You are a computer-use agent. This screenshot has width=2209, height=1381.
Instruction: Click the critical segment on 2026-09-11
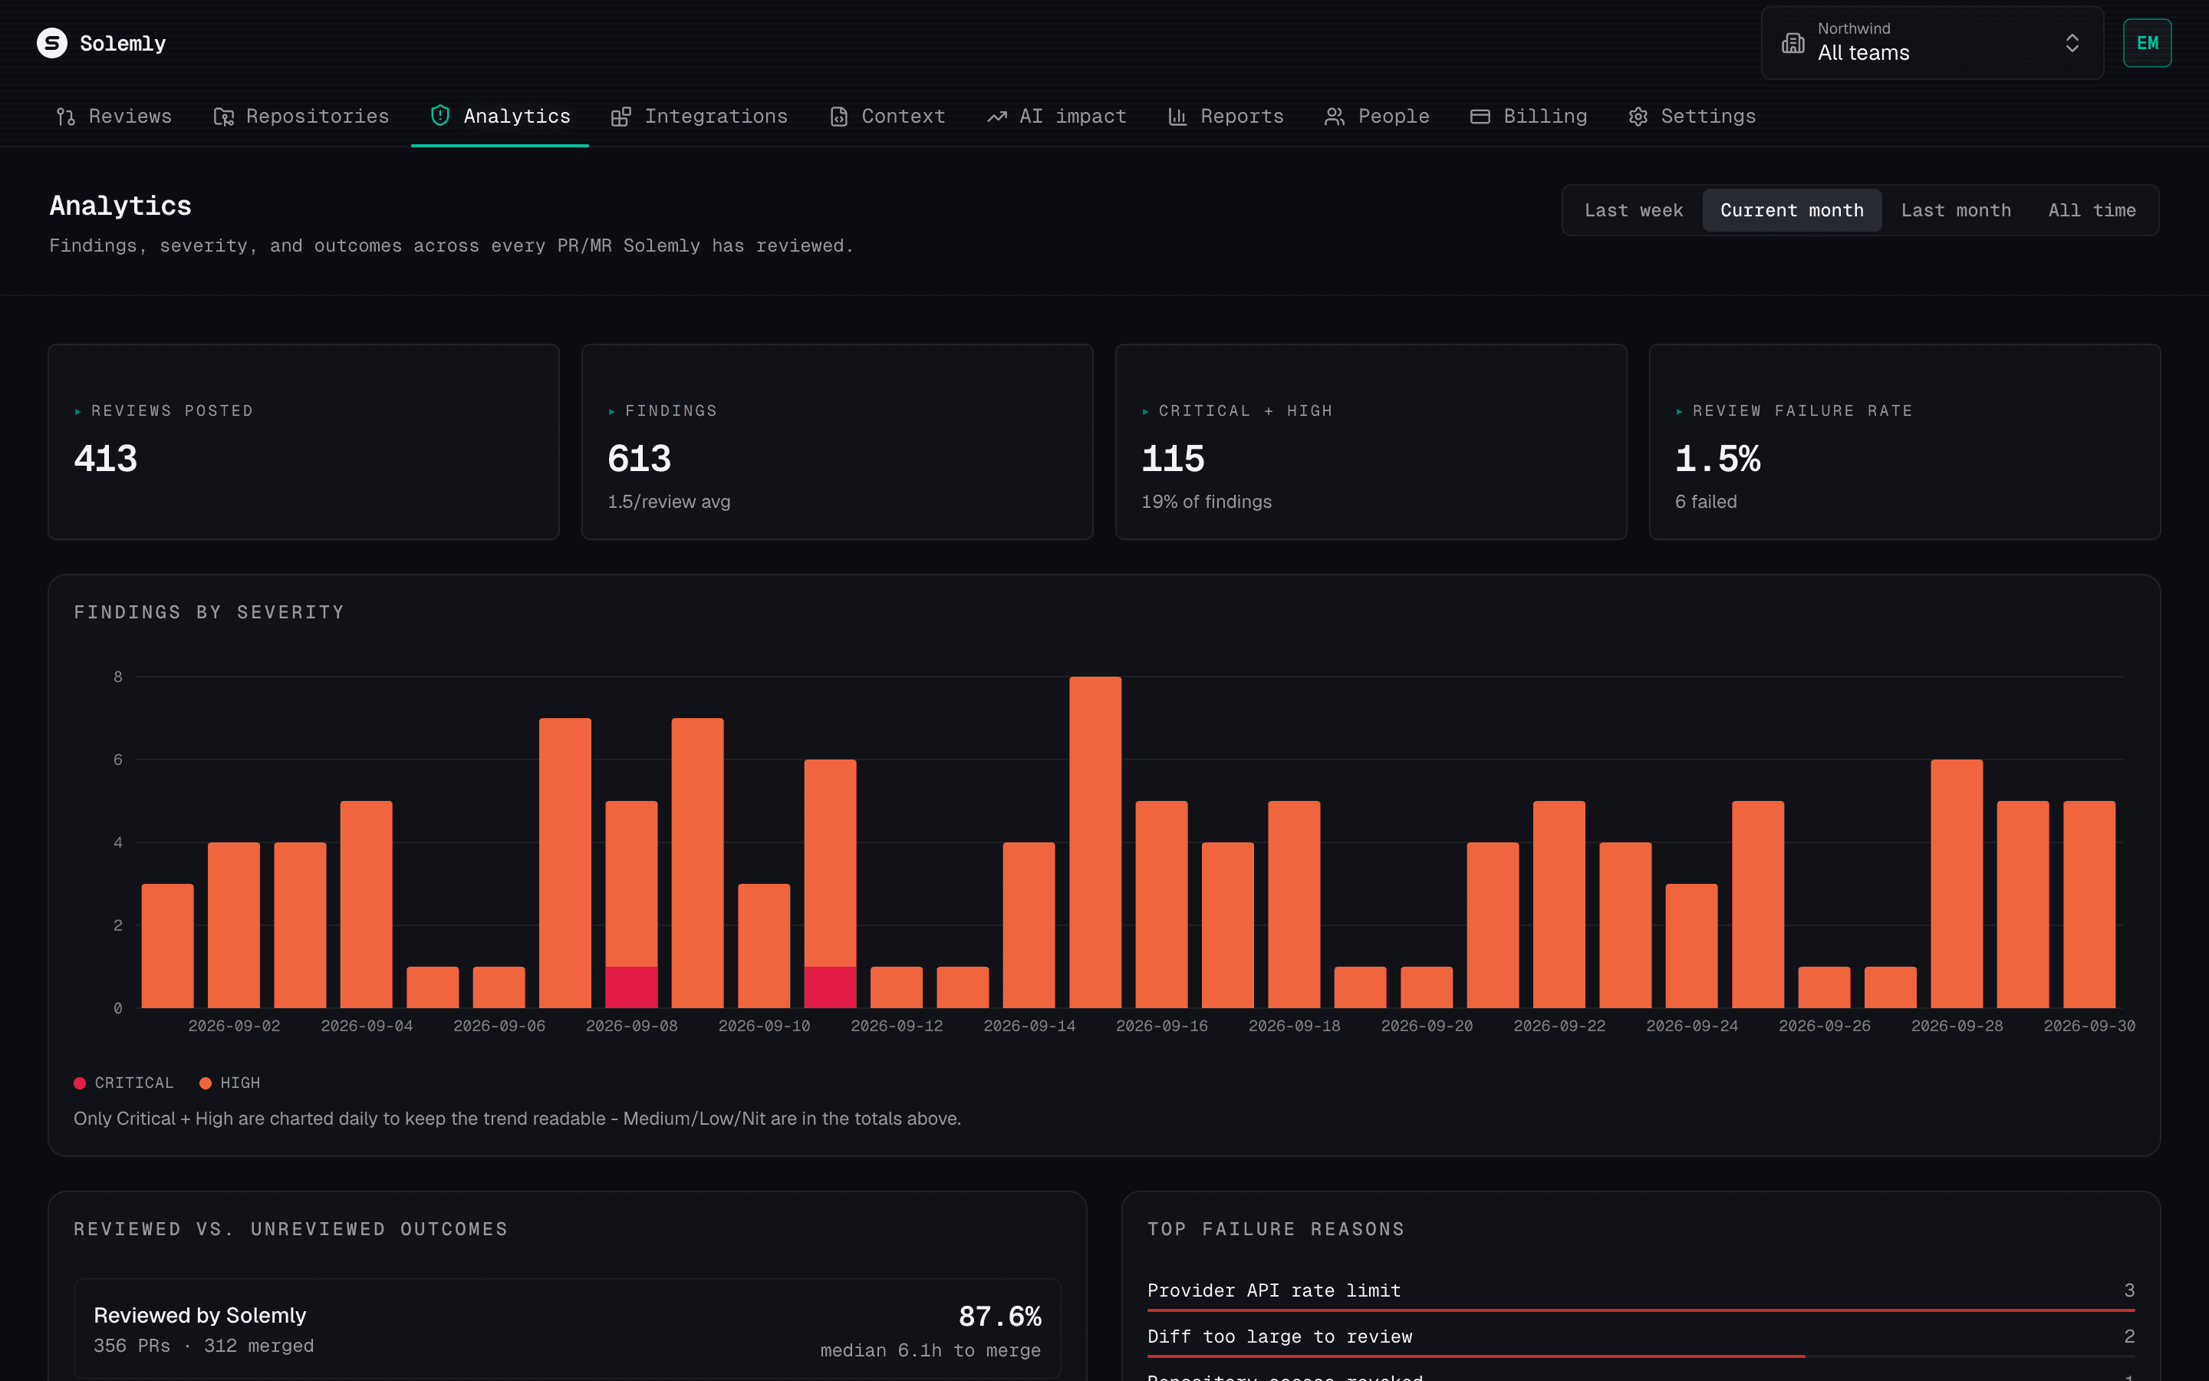[831, 987]
